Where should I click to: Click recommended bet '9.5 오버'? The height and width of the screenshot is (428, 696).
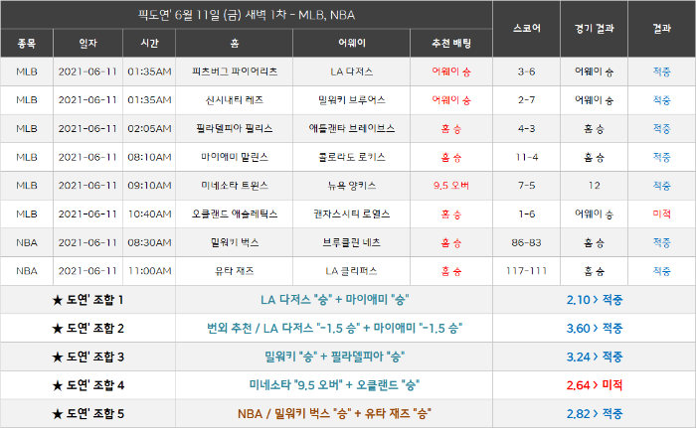pos(451,186)
